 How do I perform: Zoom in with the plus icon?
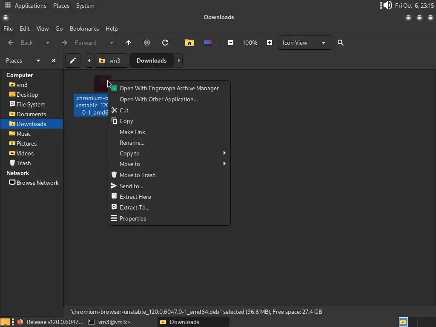pos(270,43)
